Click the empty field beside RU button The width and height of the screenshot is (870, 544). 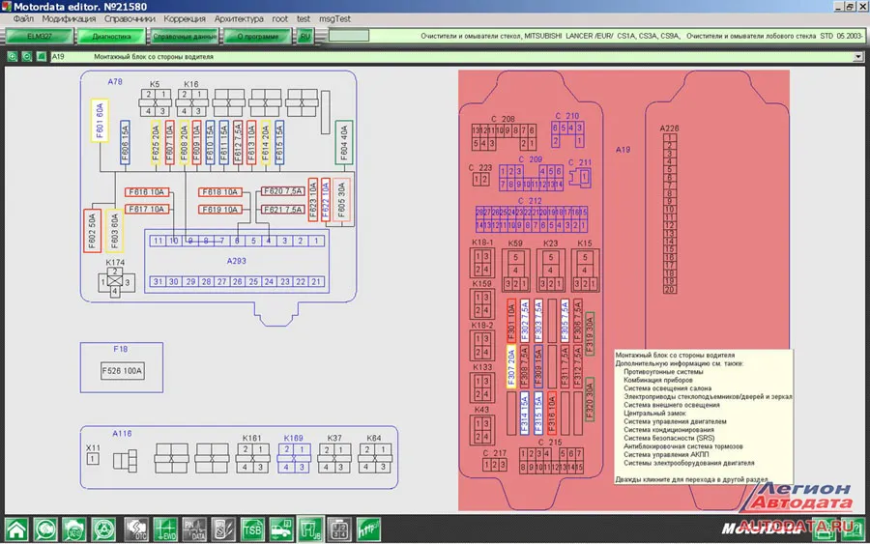[x=348, y=36]
